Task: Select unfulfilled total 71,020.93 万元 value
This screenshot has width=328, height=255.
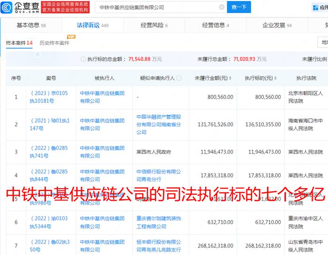Action: pyautogui.click(x=250, y=59)
